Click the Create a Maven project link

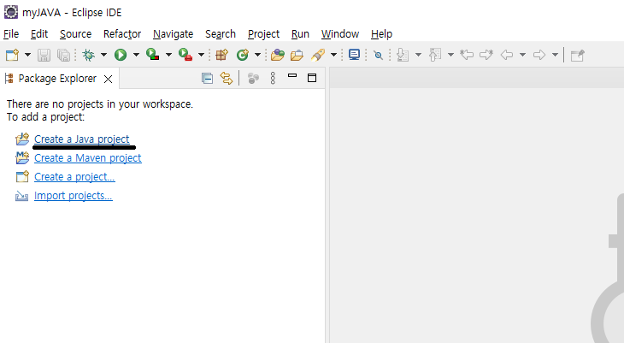(87, 158)
